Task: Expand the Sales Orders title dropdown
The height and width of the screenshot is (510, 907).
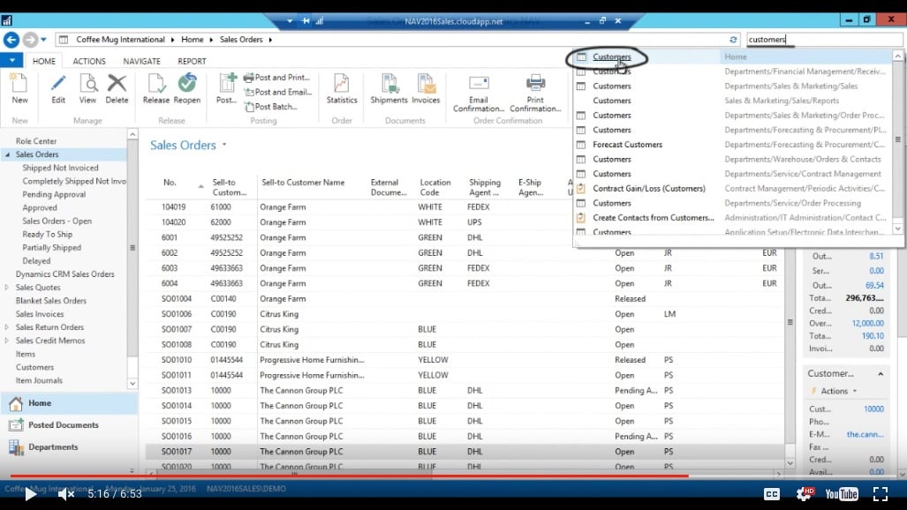Action: (224, 145)
